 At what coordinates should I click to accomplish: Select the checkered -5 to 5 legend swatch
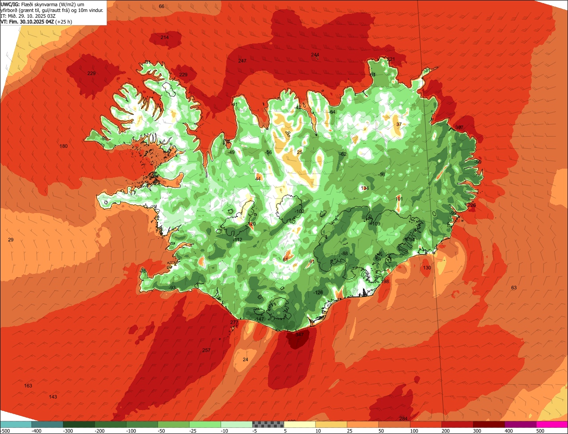(268, 424)
